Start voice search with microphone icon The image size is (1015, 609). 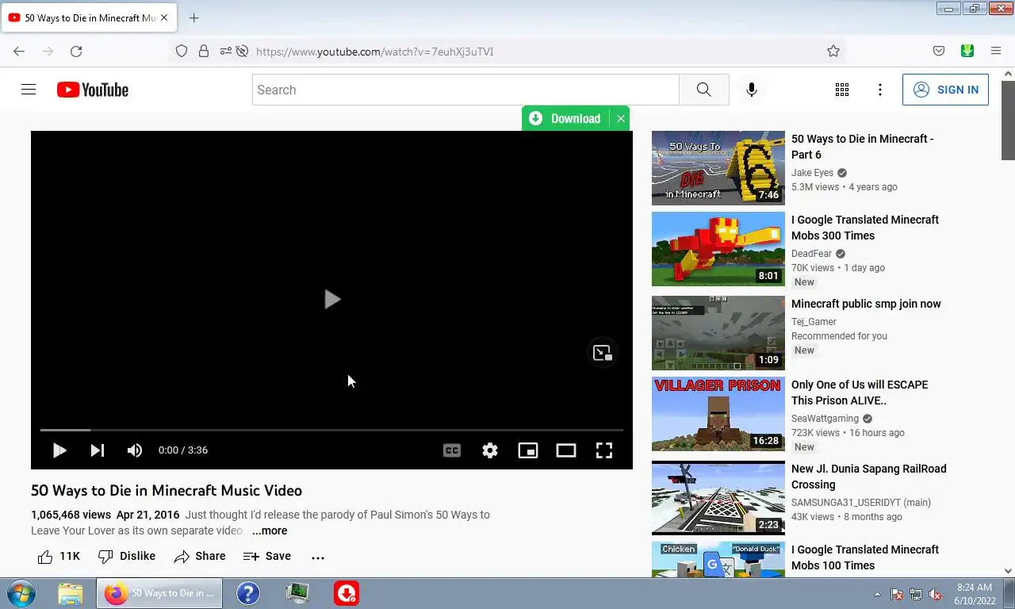(752, 90)
